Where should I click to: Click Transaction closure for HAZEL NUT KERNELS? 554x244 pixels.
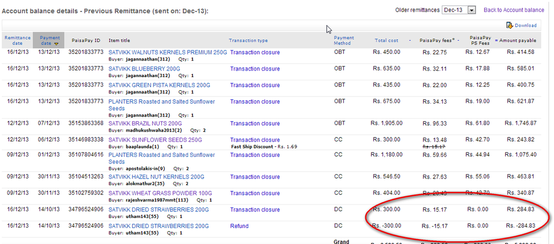point(255,177)
